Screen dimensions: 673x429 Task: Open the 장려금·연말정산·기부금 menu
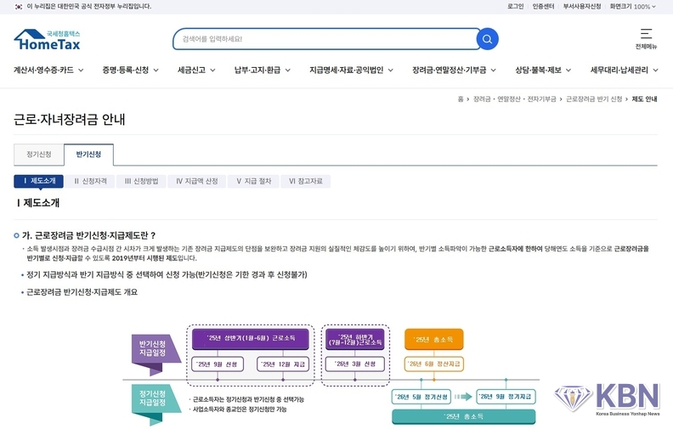tap(455, 70)
